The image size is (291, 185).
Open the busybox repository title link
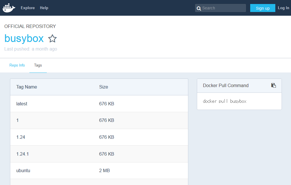tap(24, 39)
